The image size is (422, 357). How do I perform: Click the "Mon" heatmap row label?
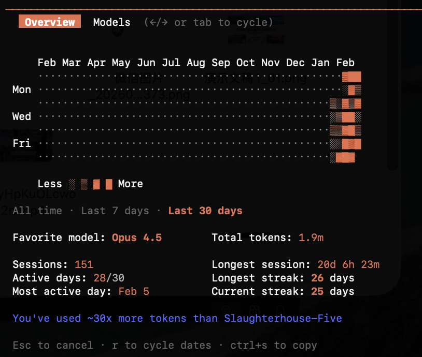pyautogui.click(x=22, y=90)
